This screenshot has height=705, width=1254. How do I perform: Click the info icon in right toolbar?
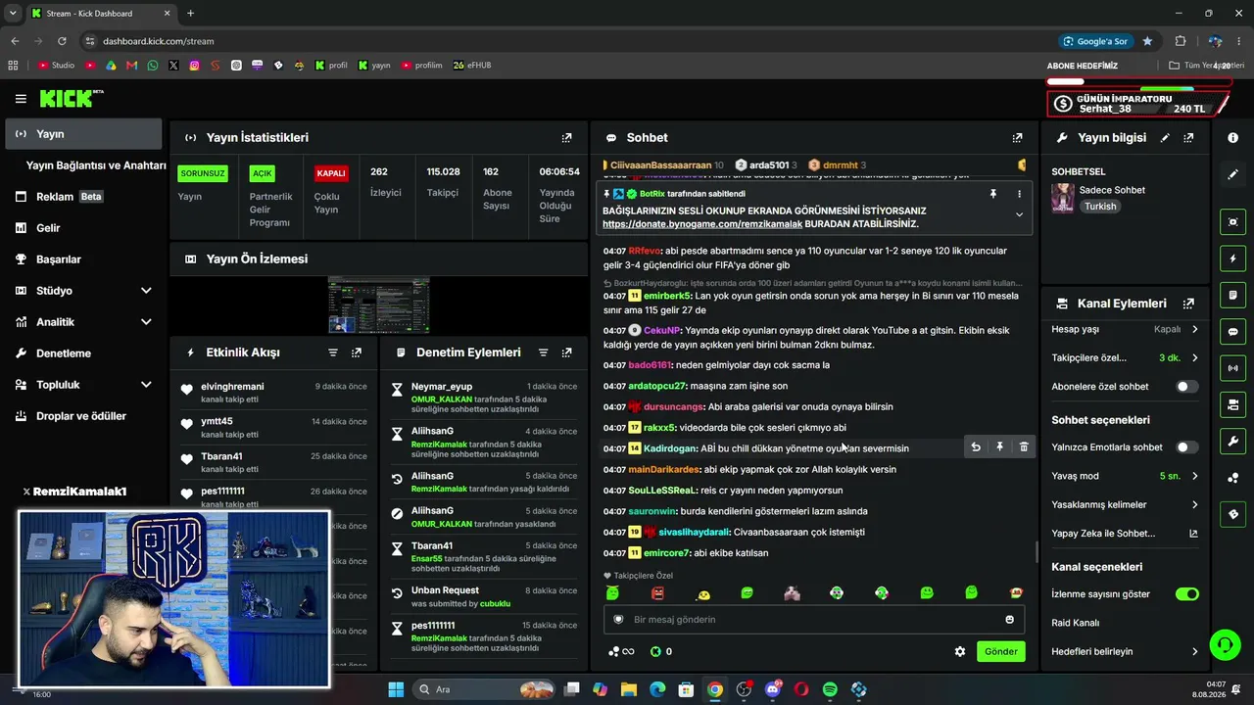[x=1232, y=138]
